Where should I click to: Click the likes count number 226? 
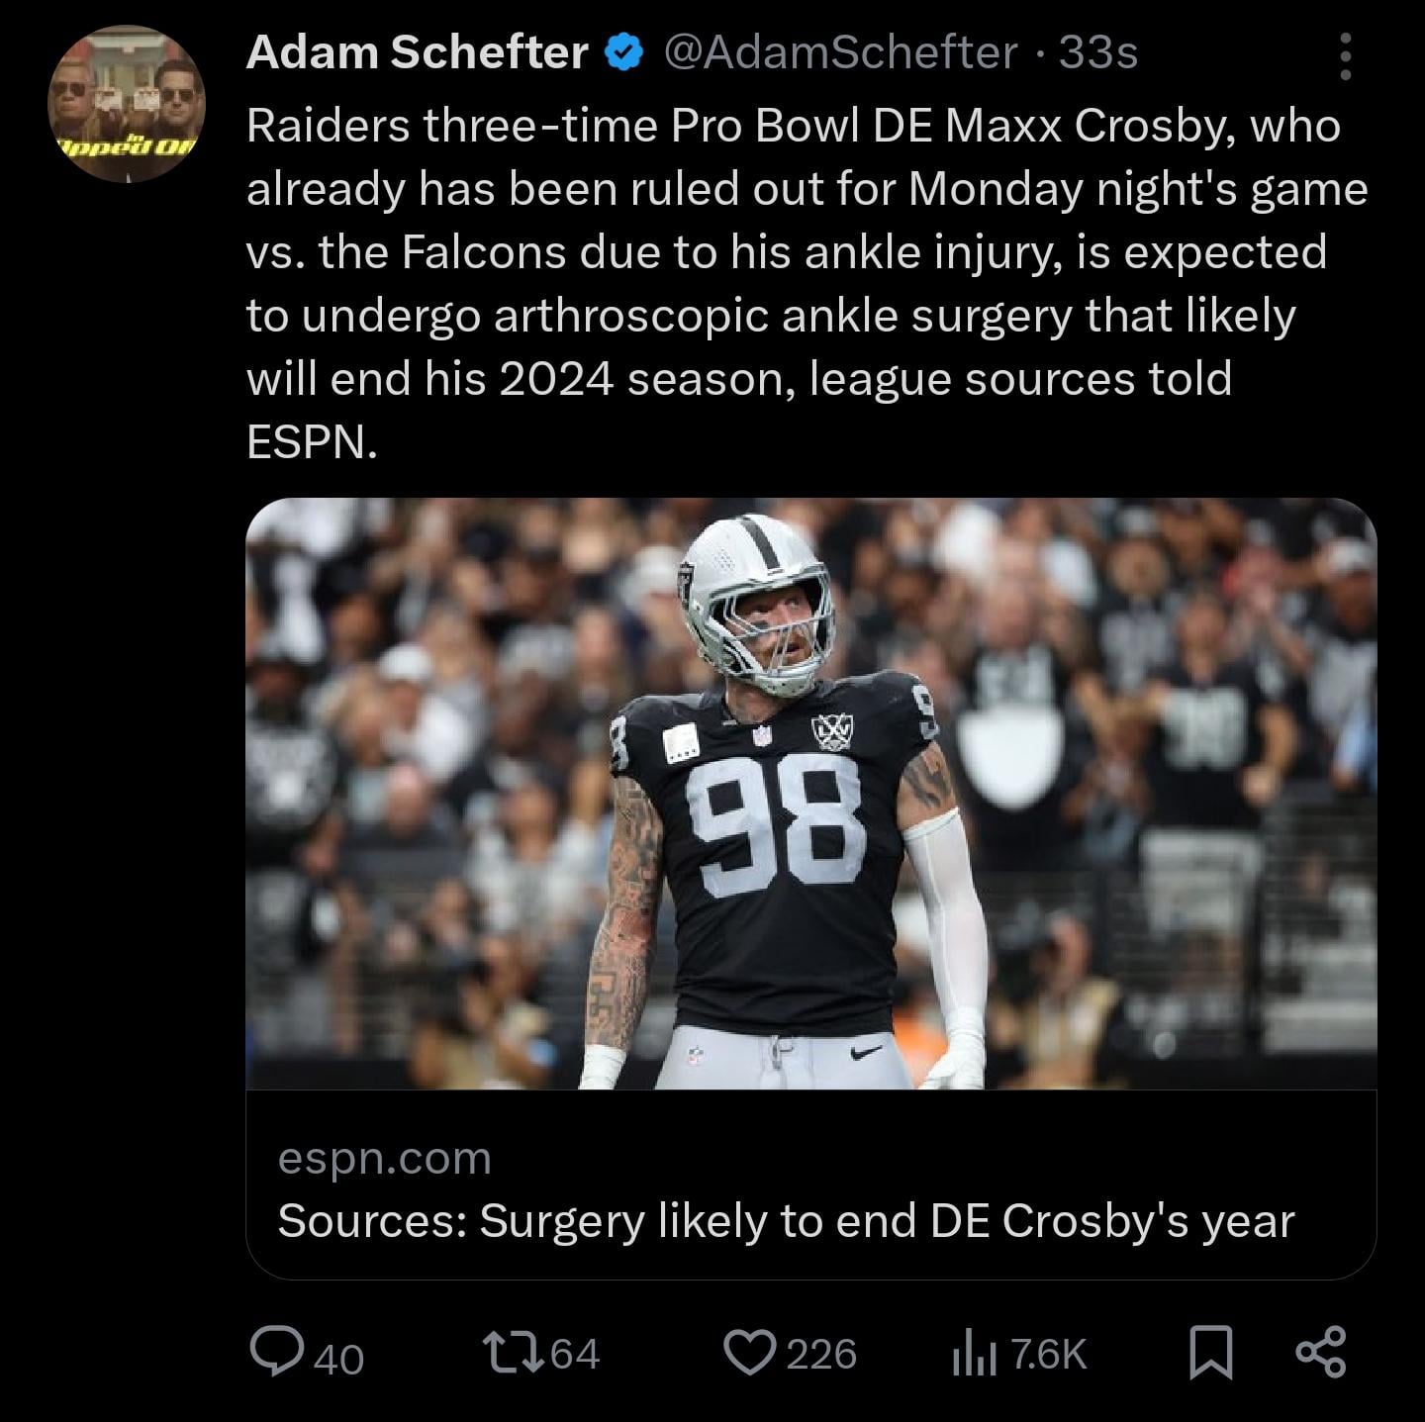coord(821,1354)
